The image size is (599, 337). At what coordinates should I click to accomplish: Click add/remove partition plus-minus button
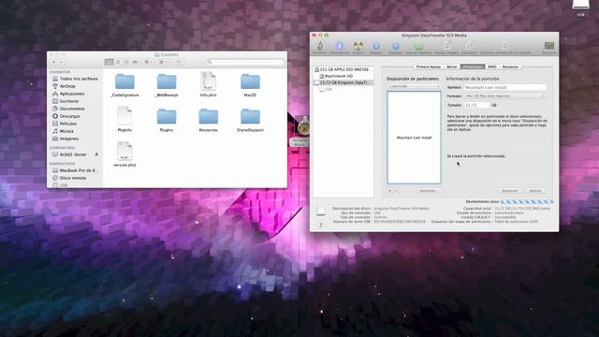coord(393,190)
